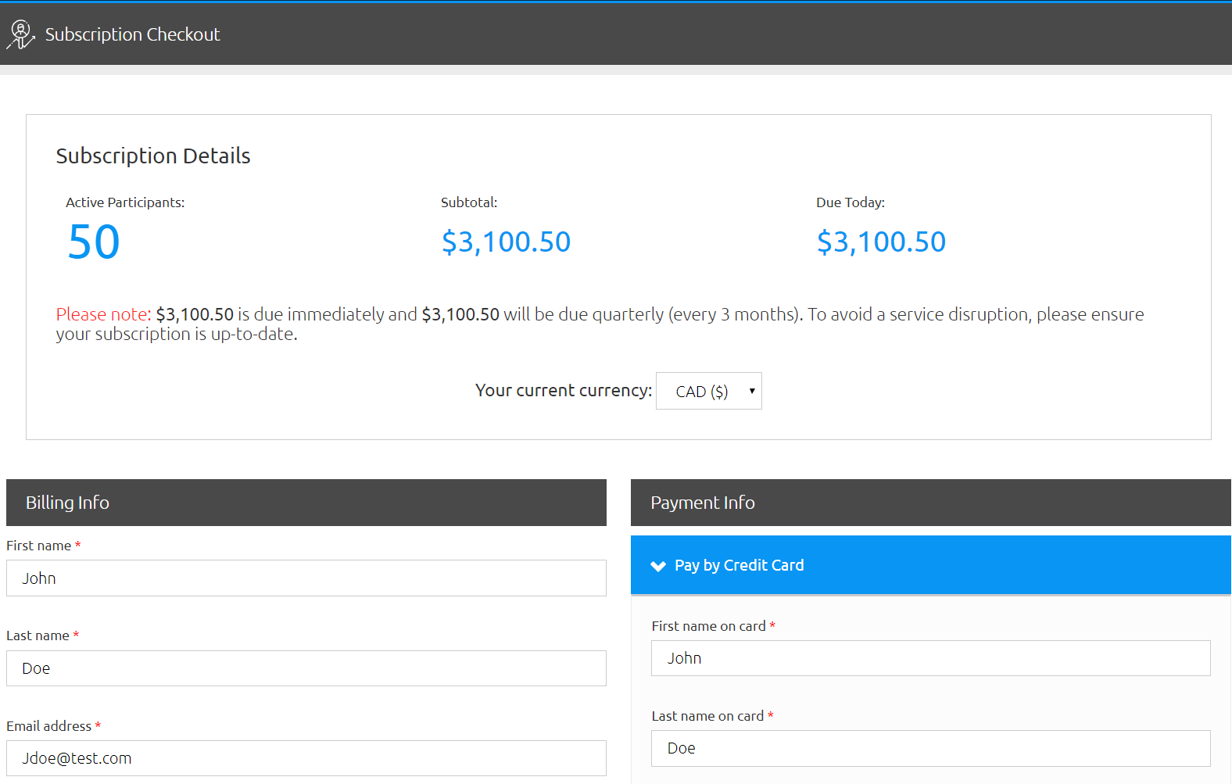
Task: Click the red Please note text
Action: (x=103, y=314)
